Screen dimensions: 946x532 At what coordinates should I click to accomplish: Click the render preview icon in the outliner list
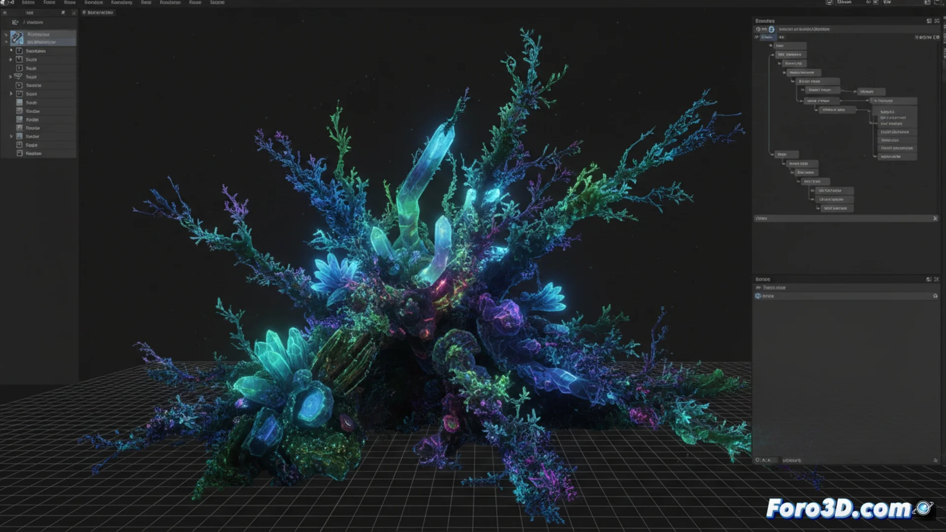[20, 136]
